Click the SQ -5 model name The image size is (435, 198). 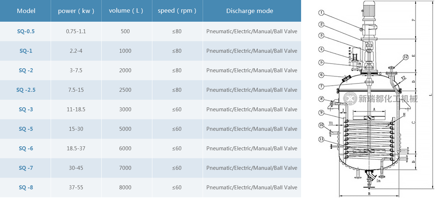(26, 129)
